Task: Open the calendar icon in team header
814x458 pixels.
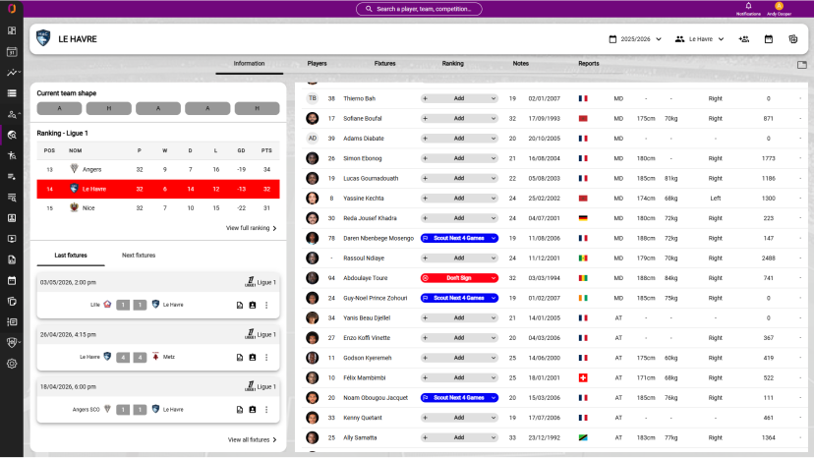Action: coord(769,39)
